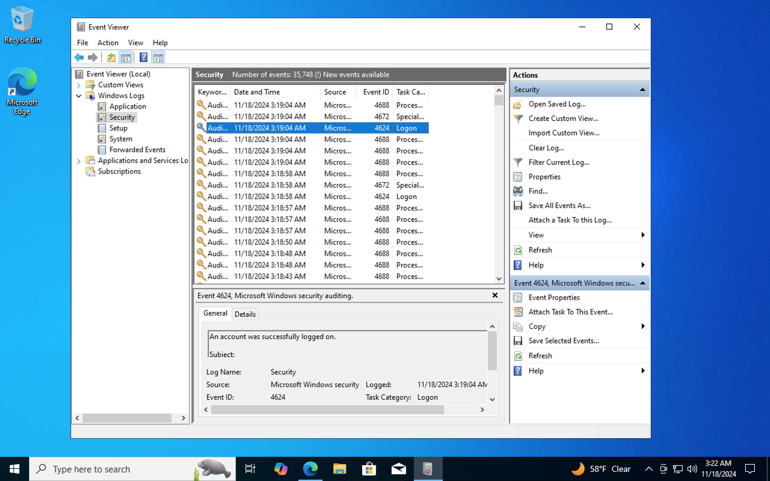The height and width of the screenshot is (481, 770).
Task: Open Create Custom View action
Action: (563, 118)
